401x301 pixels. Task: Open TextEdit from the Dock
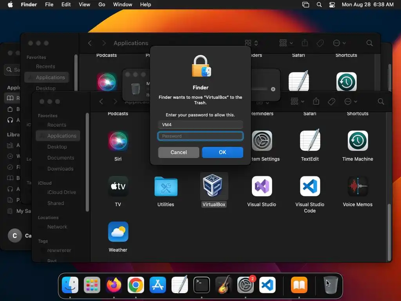click(179, 285)
